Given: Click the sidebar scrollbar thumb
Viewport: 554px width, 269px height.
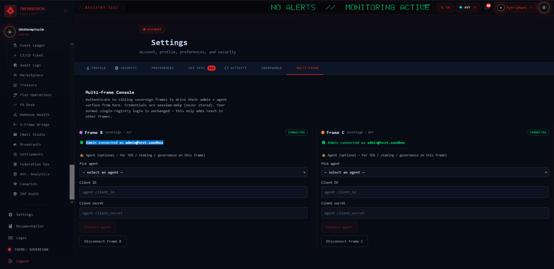Looking at the screenshot, I should click(72, 182).
